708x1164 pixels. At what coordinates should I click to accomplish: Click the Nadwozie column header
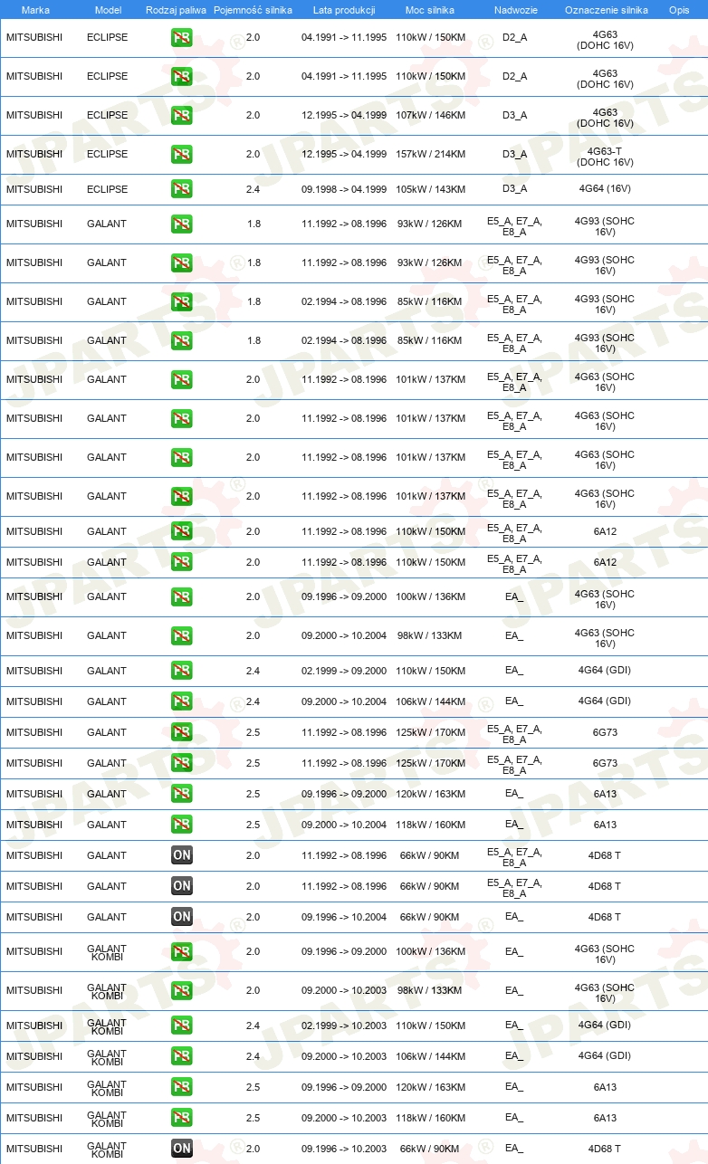[514, 10]
